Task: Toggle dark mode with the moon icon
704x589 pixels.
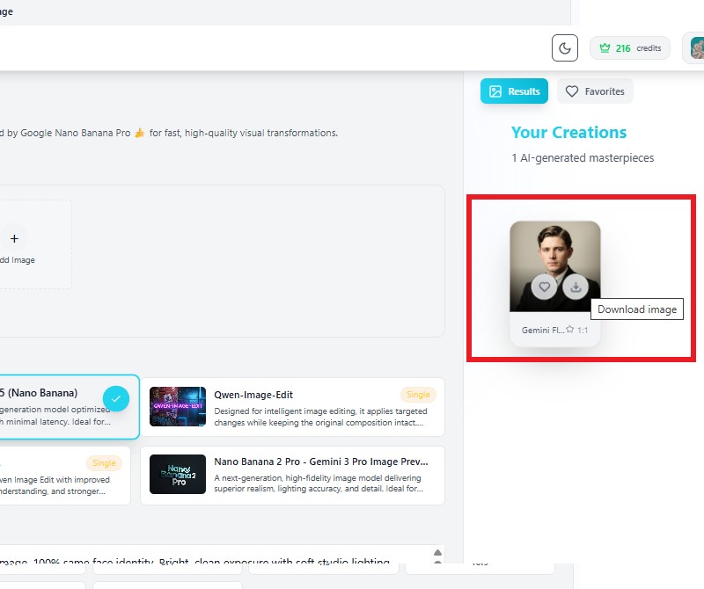Action: (x=564, y=48)
